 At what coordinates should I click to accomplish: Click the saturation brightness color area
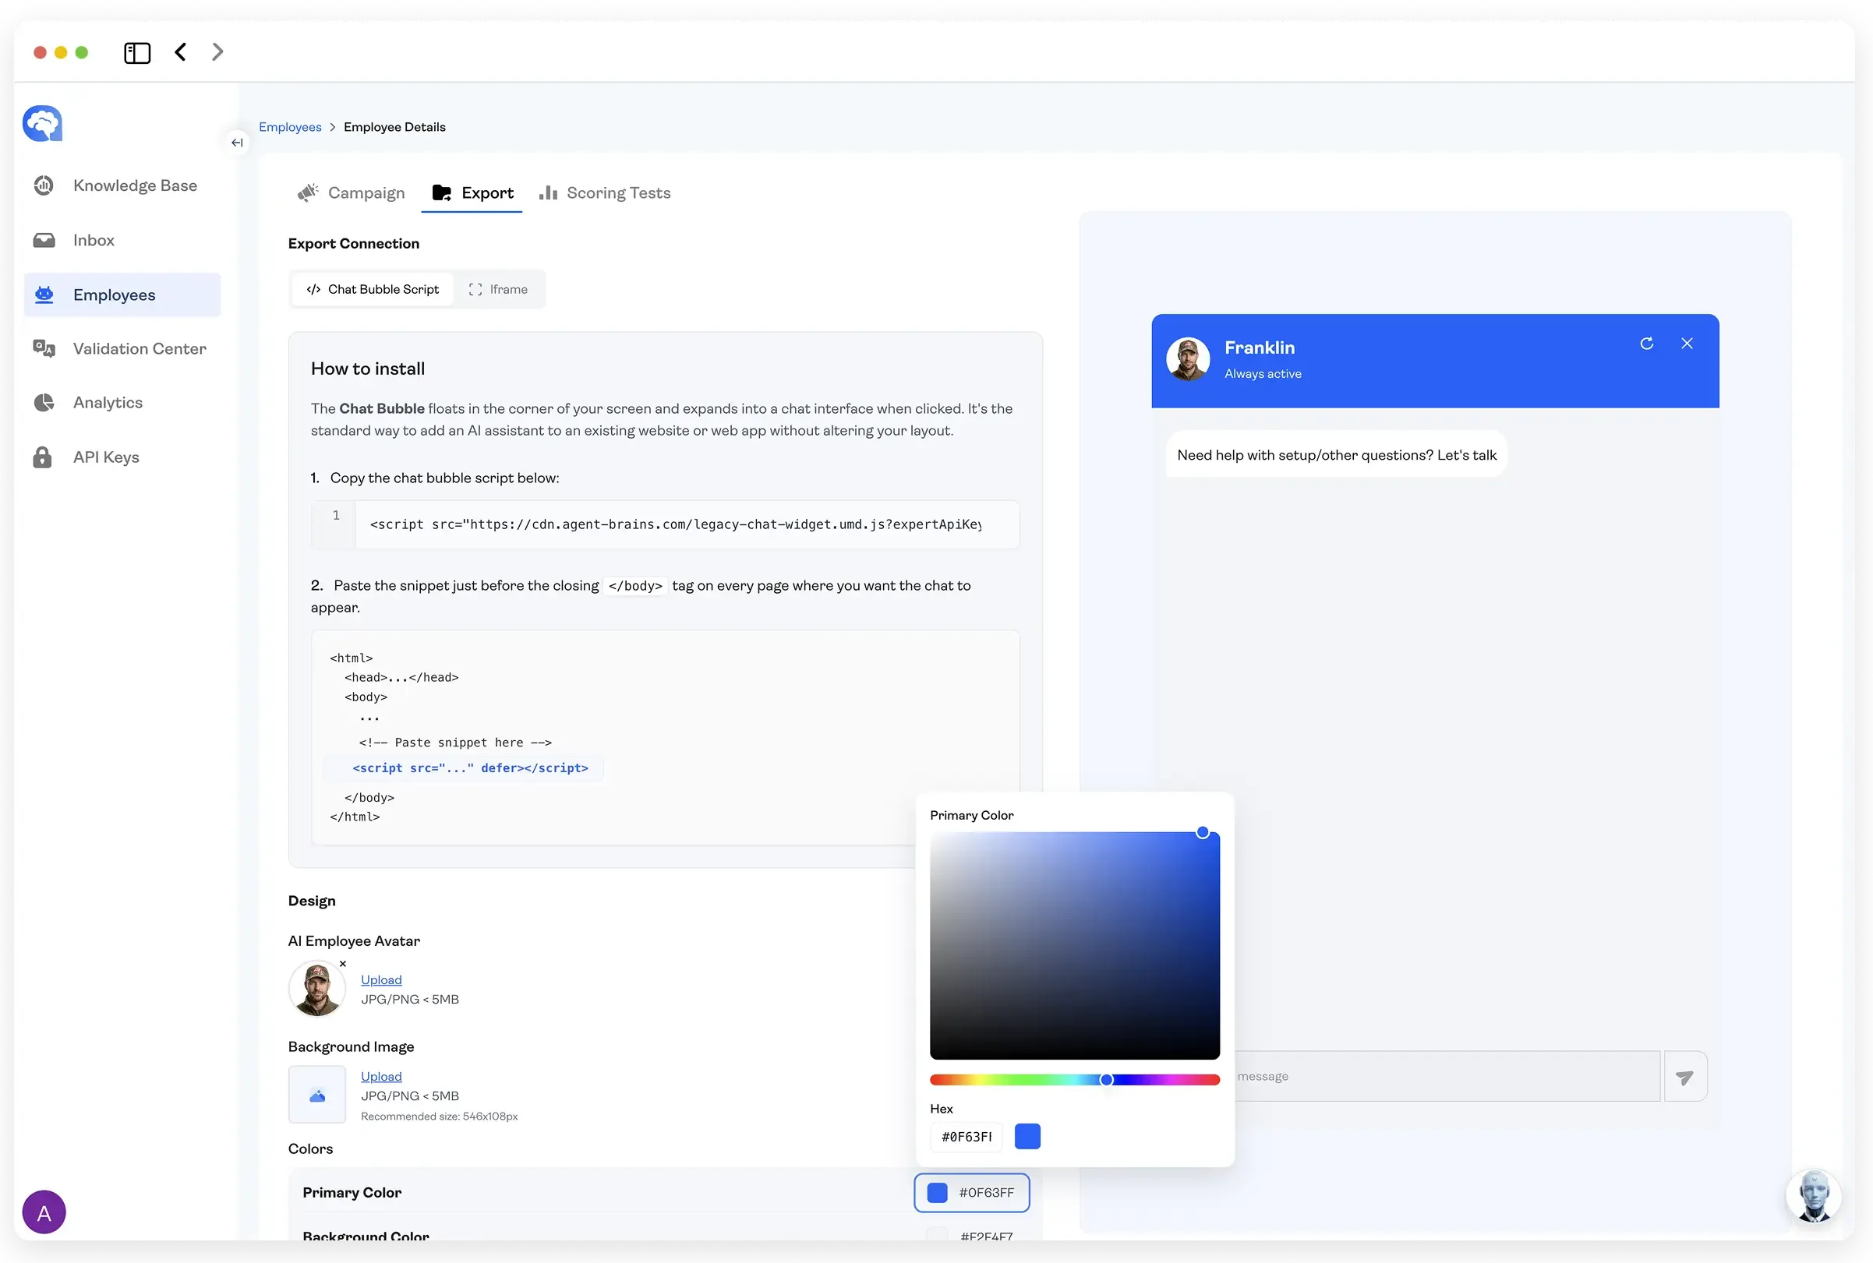pos(1075,946)
